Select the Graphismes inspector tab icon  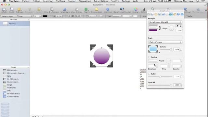171,14
